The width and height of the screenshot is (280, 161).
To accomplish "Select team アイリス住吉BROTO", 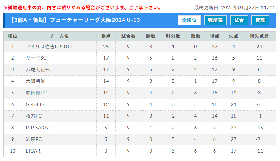I will (49, 47).
